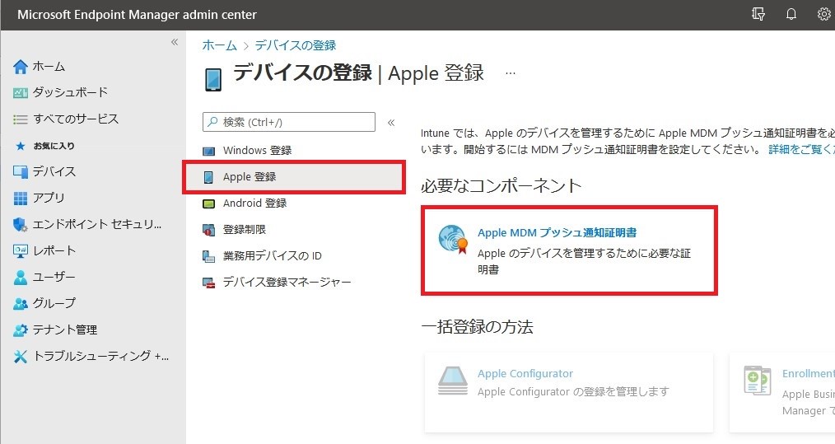The image size is (835, 444).
Task: Open the Apple Configurator link
Action: [x=525, y=374]
